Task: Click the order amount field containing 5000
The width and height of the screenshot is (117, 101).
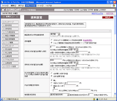Action: (56, 60)
